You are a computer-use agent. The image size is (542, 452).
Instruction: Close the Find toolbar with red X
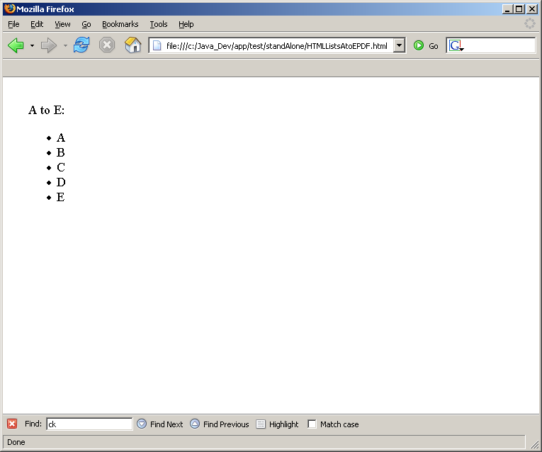coord(12,424)
